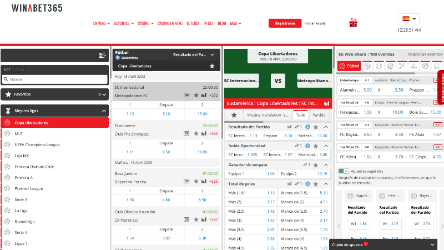Open the PROMOCIONES side tab
This screenshot has height=250, width=444.
pyautogui.click(x=441, y=88)
